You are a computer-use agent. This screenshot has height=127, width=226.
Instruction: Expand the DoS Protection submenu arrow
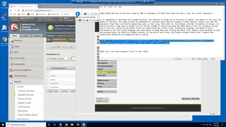(x=42, y=107)
